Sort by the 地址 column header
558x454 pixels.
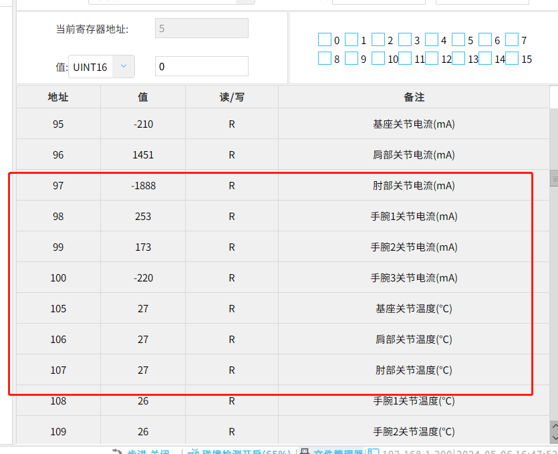[58, 97]
